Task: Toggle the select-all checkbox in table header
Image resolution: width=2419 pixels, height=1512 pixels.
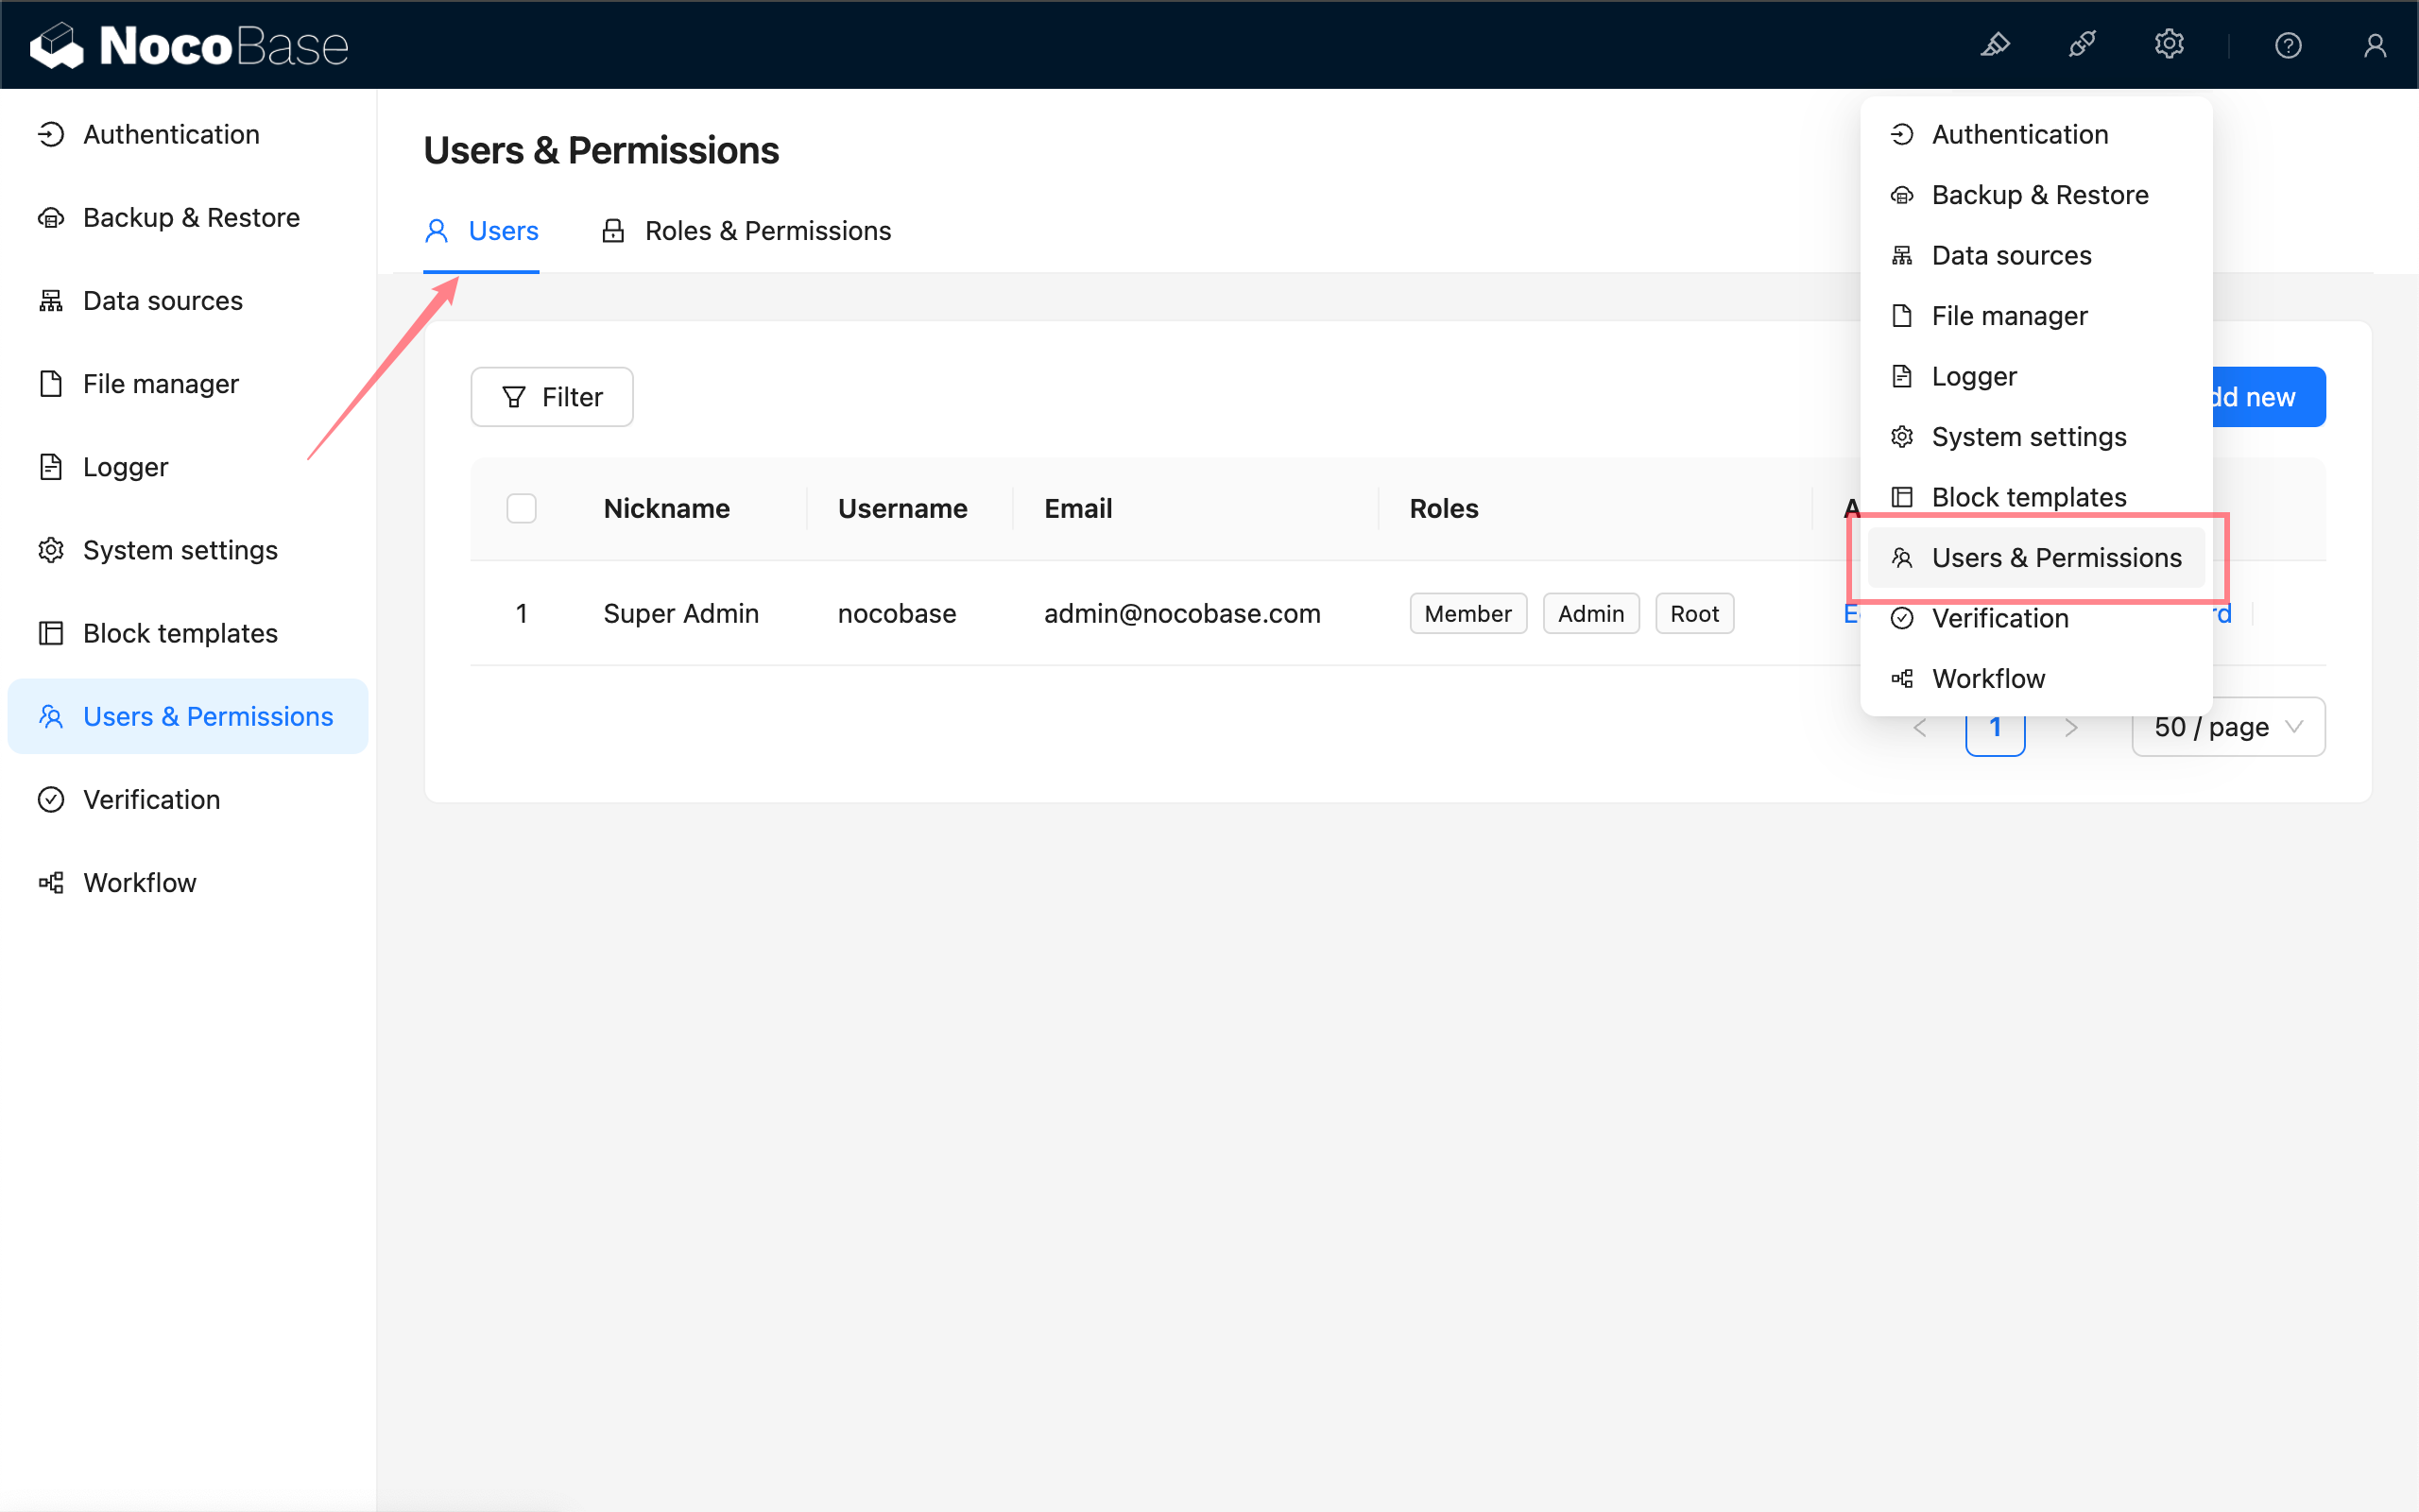Action: pyautogui.click(x=521, y=508)
